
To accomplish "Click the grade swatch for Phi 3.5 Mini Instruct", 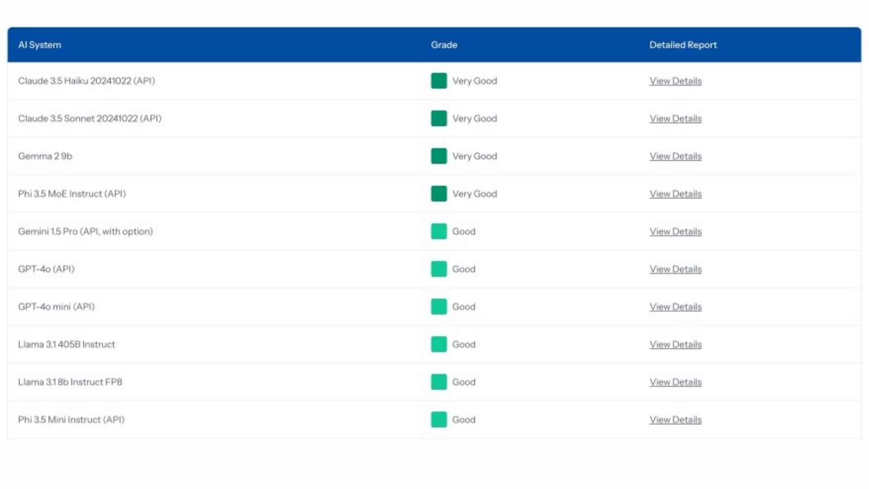I will (x=439, y=419).
